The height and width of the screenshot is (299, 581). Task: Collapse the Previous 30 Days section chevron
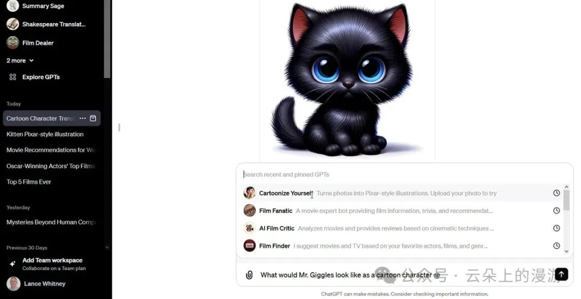107,247
